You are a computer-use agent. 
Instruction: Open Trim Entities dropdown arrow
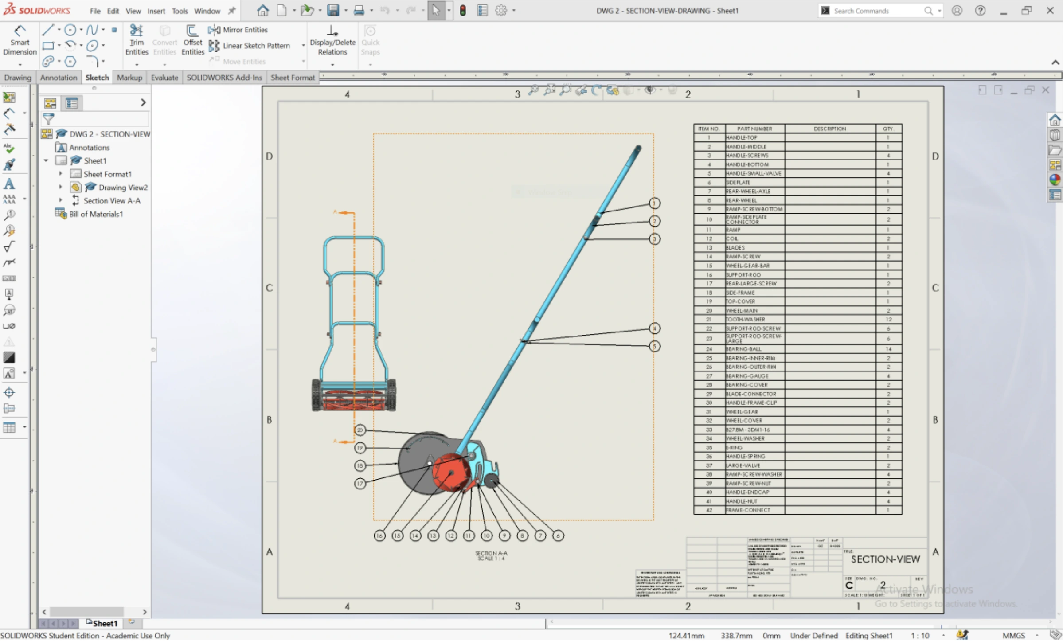point(137,65)
